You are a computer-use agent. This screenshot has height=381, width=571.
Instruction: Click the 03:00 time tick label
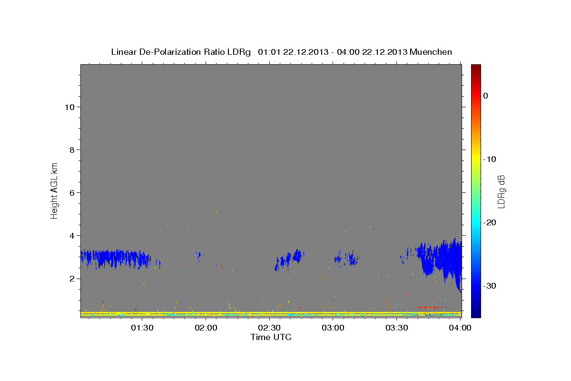(x=333, y=328)
